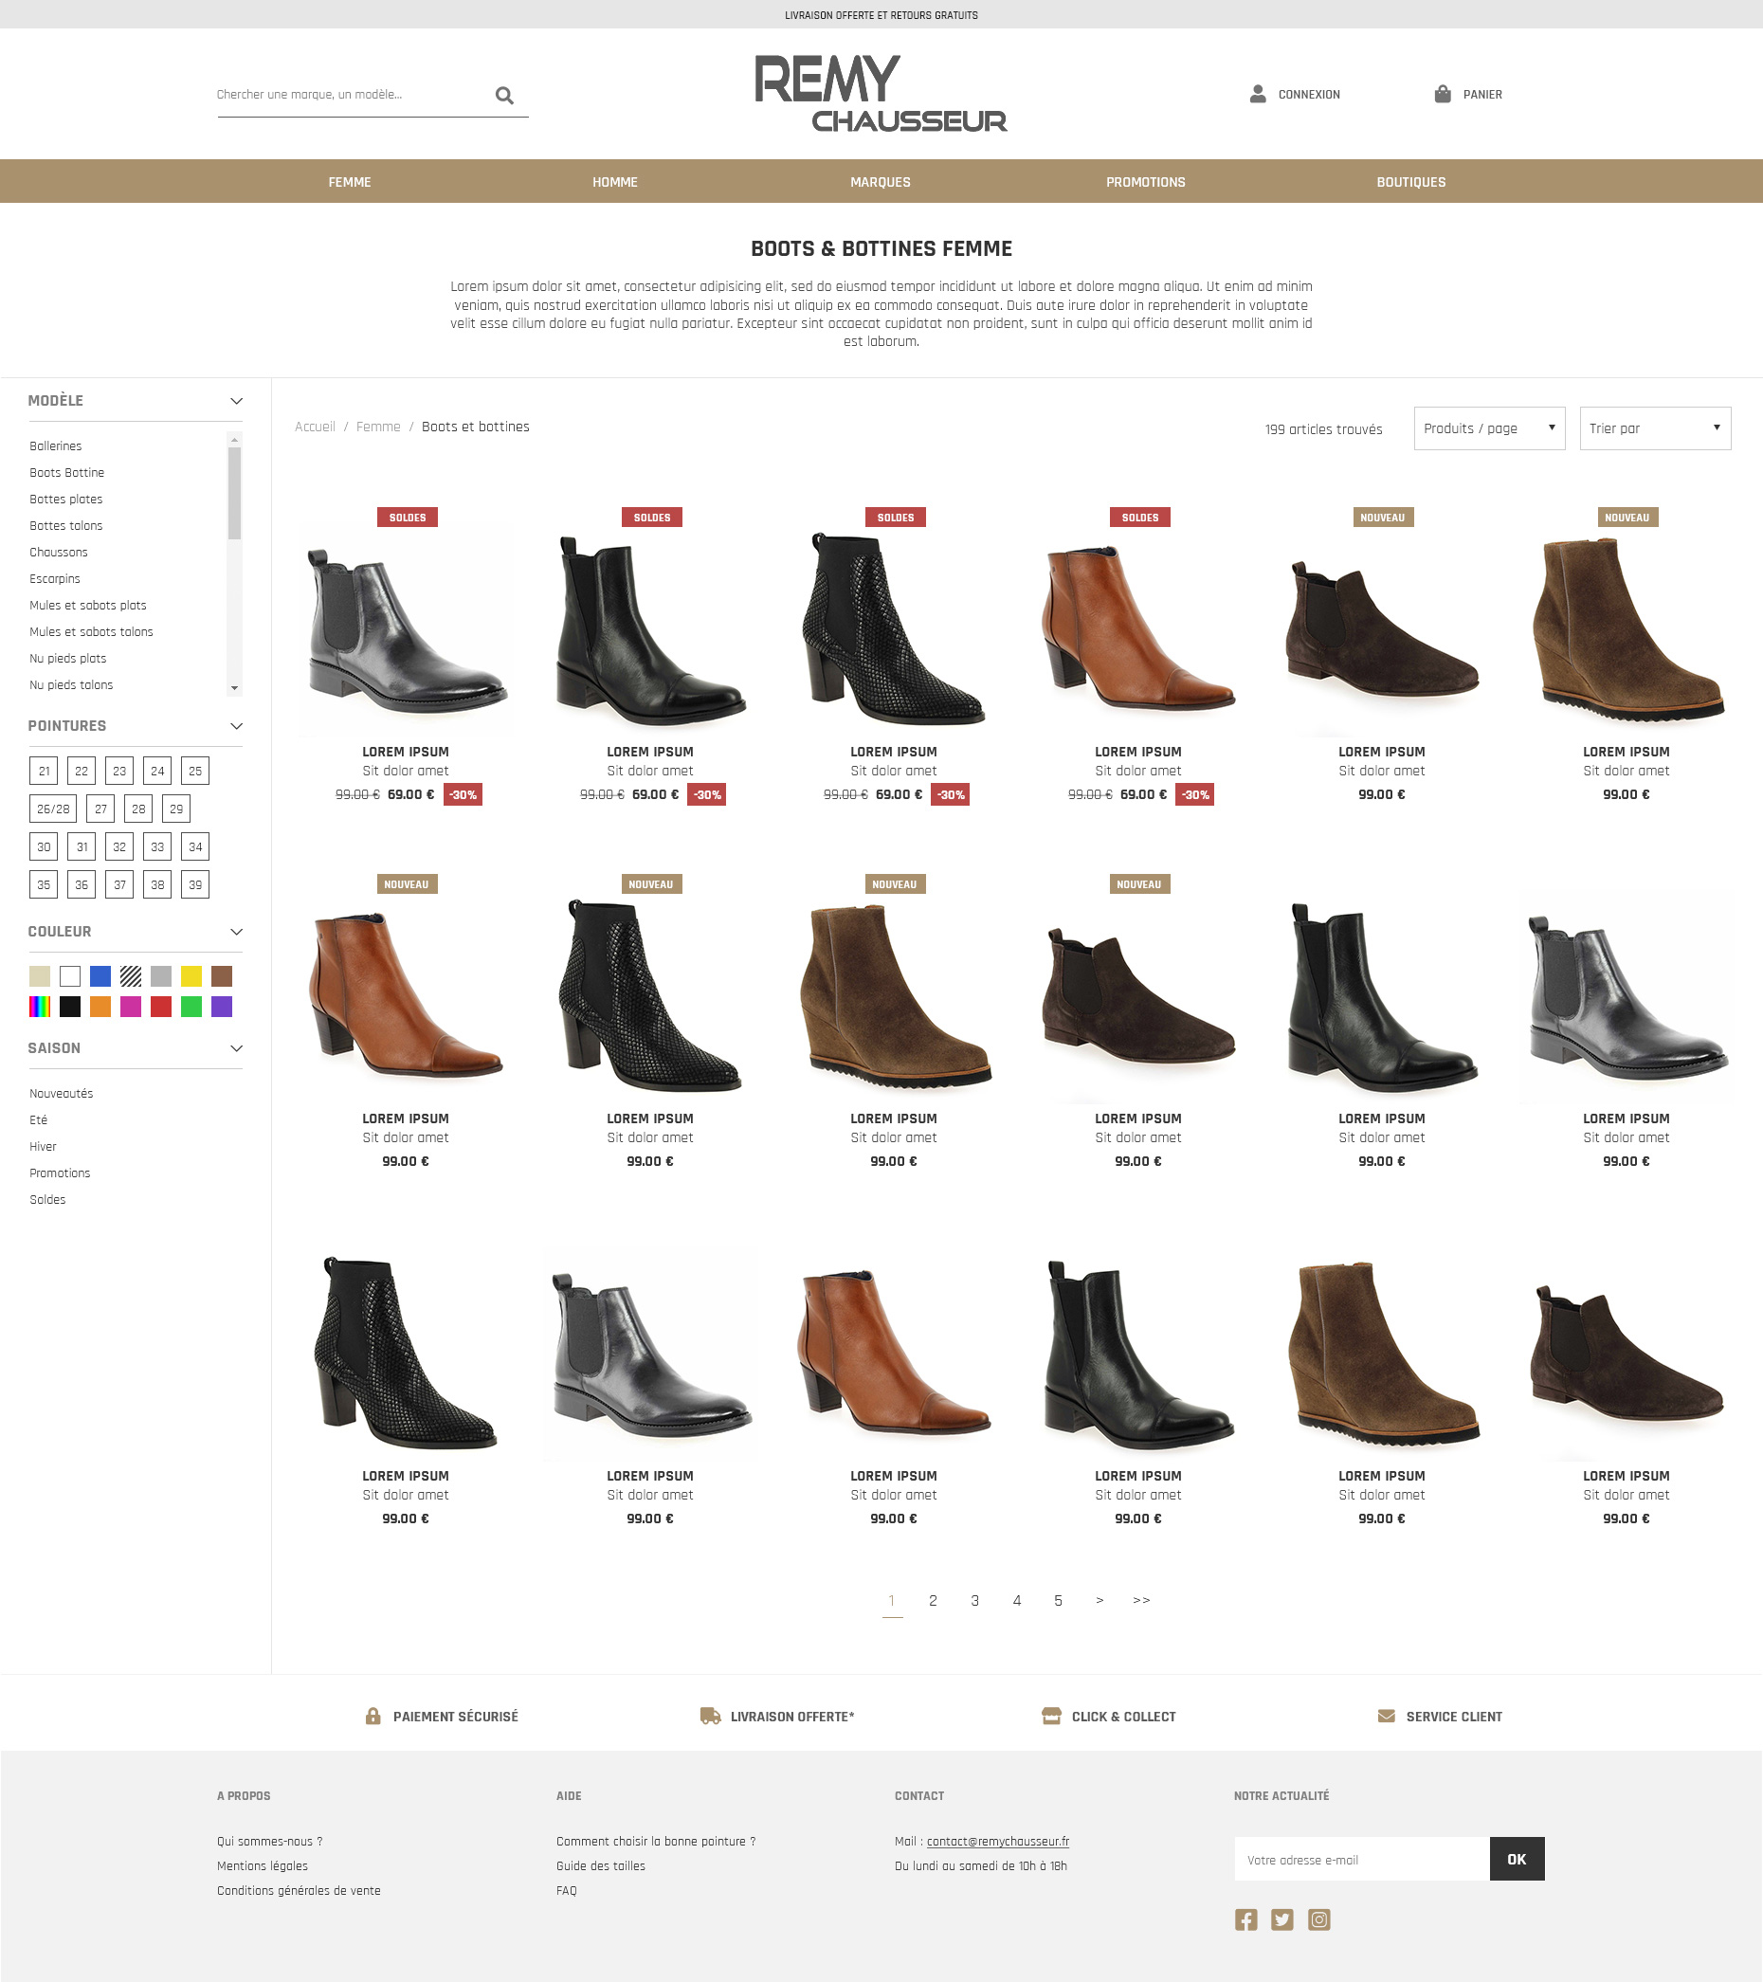This screenshot has width=1763, height=1982.
Task: Click the Twitter icon in the footer
Action: (x=1282, y=1919)
